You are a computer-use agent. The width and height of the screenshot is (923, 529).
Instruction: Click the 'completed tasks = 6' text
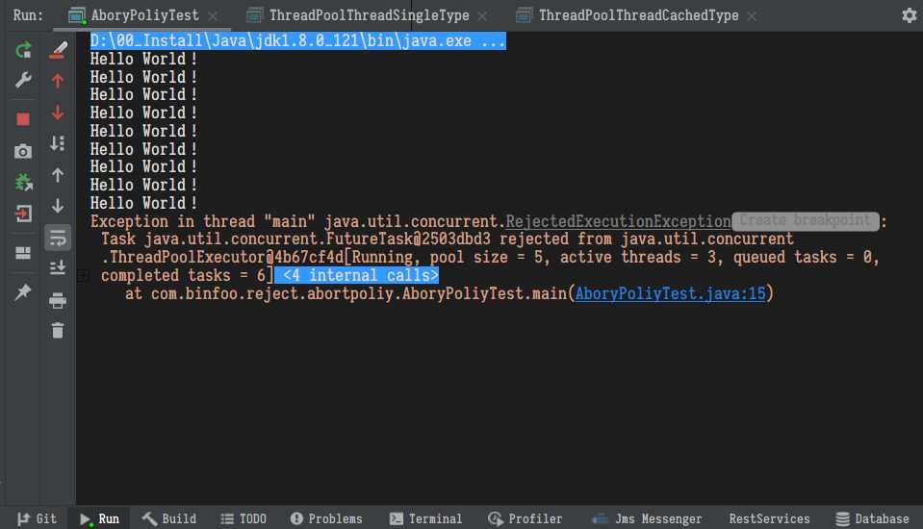pyautogui.click(x=183, y=275)
